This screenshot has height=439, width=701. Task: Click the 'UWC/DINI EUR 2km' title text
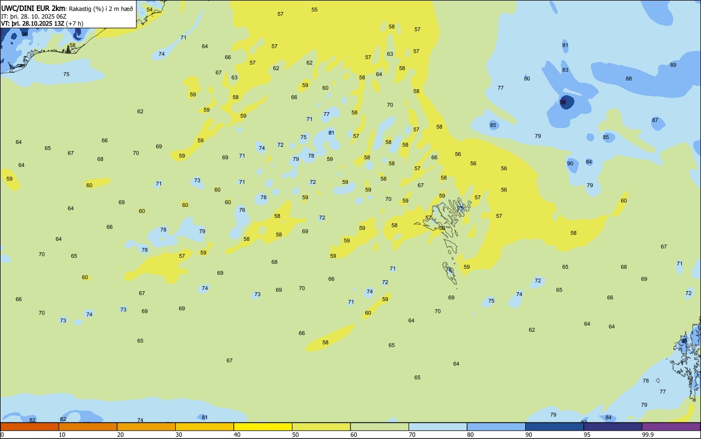(33, 8)
